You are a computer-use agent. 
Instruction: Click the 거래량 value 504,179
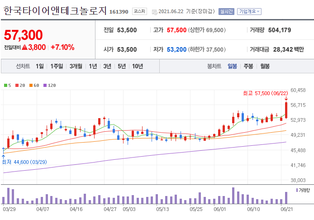pos(280,30)
